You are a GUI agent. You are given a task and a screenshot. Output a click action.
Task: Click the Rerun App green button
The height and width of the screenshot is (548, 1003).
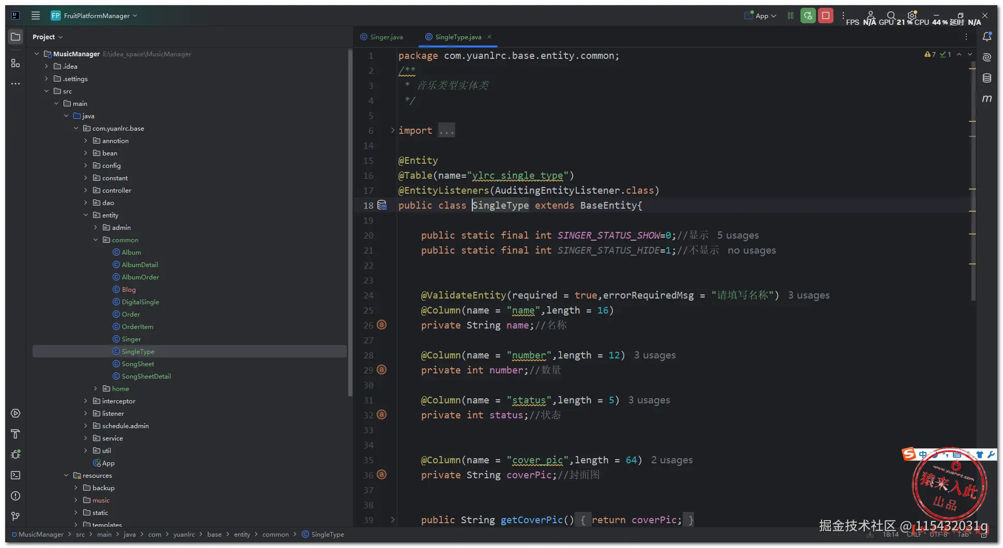point(808,15)
